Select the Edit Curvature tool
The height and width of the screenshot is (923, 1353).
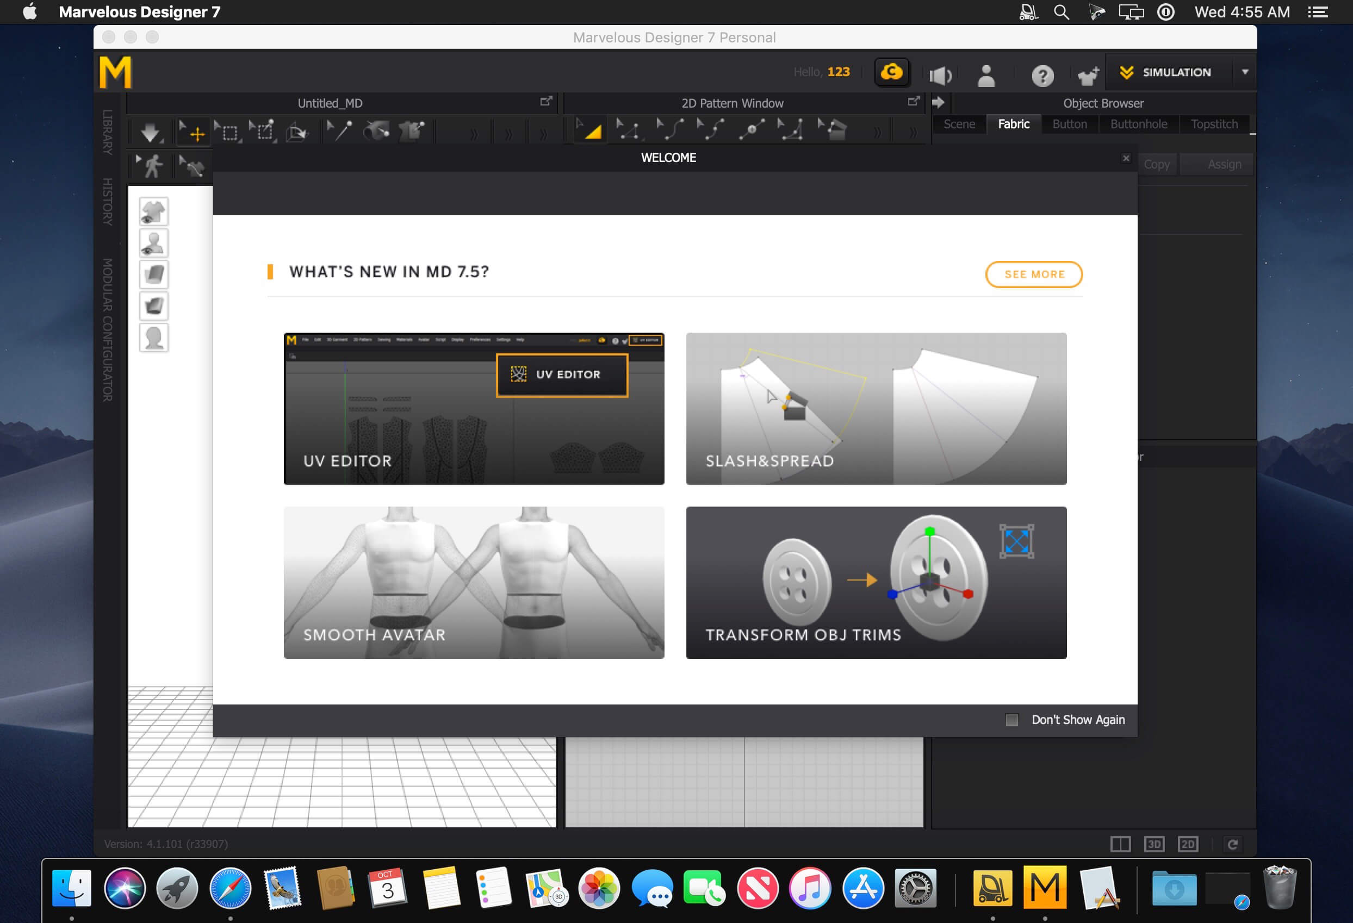pyautogui.click(x=669, y=130)
